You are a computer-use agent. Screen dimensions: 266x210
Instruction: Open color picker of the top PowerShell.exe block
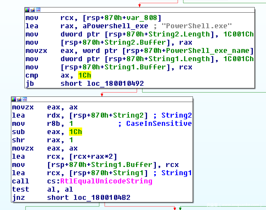pyautogui.click(x=27, y=10)
